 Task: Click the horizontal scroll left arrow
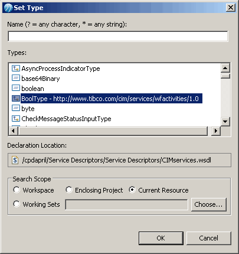pos(14,131)
